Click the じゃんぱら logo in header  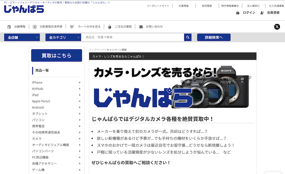(24, 9)
